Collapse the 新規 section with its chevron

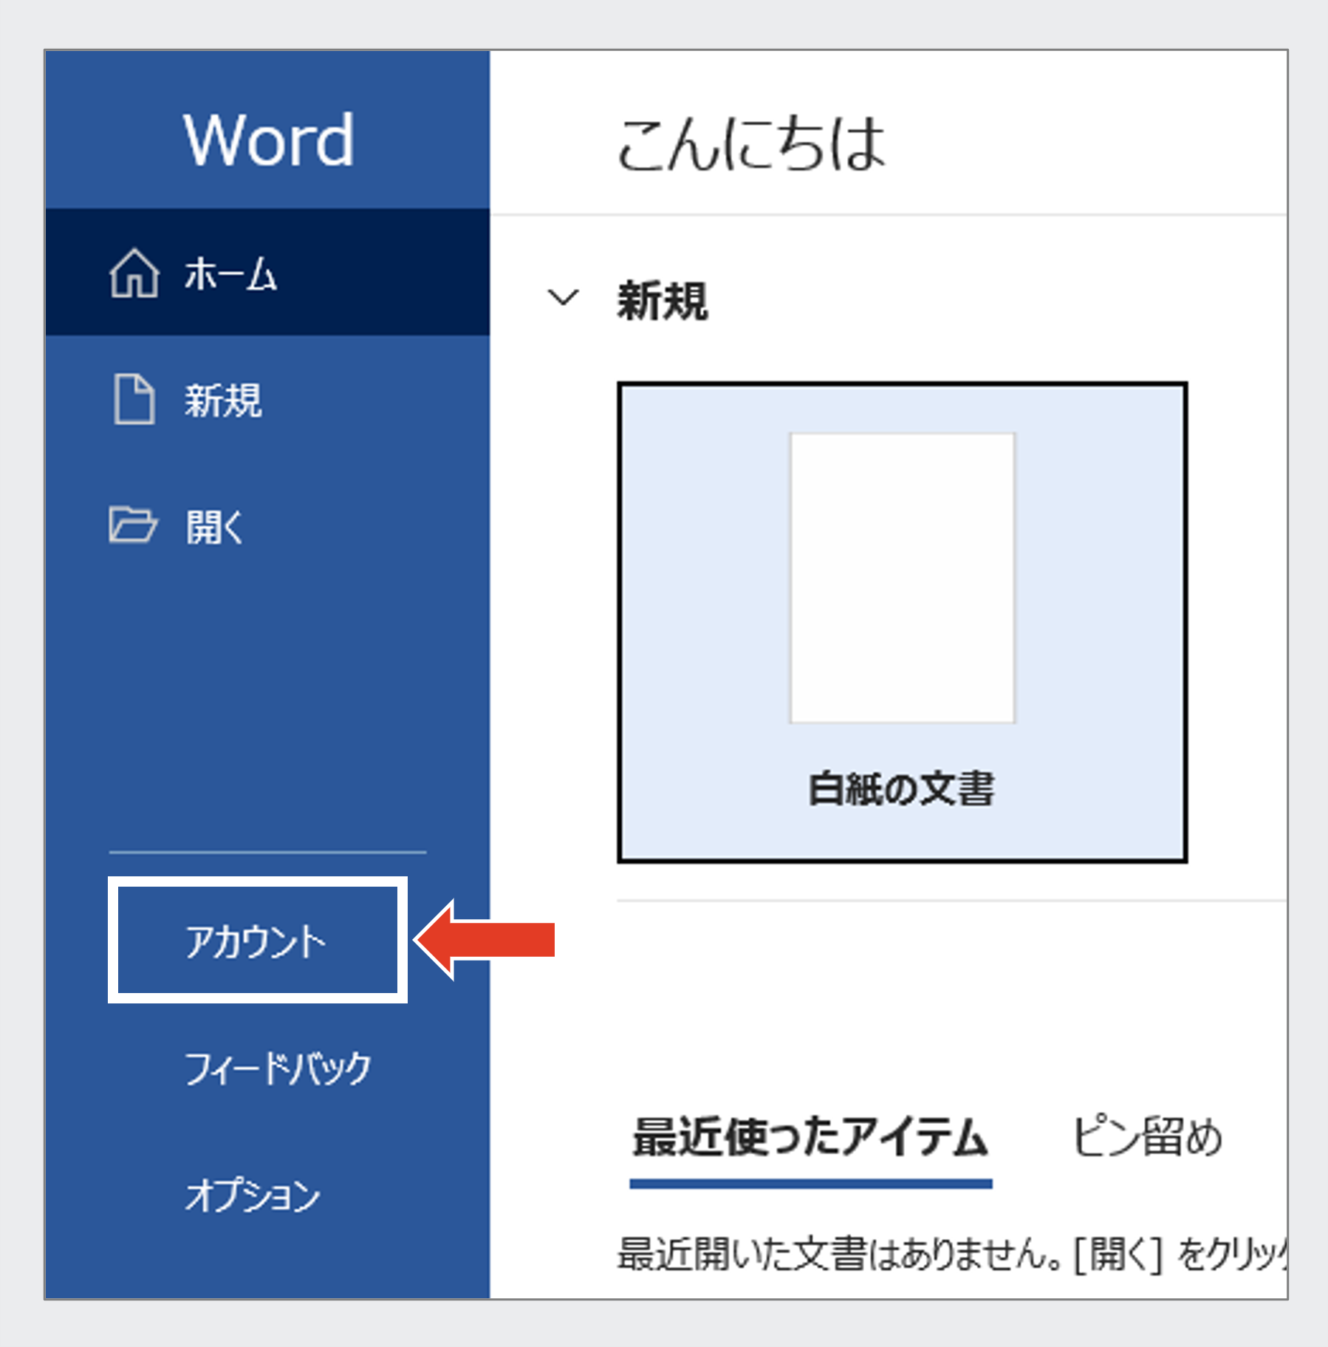click(x=563, y=298)
